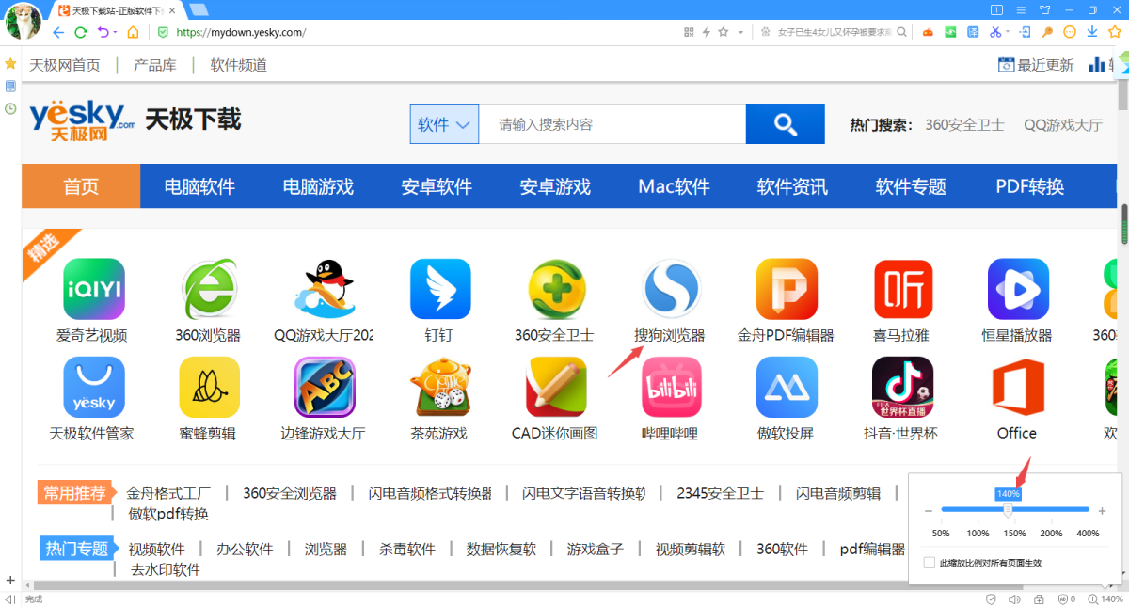
Task: Bookmark this page with the star icon
Action: click(x=724, y=32)
